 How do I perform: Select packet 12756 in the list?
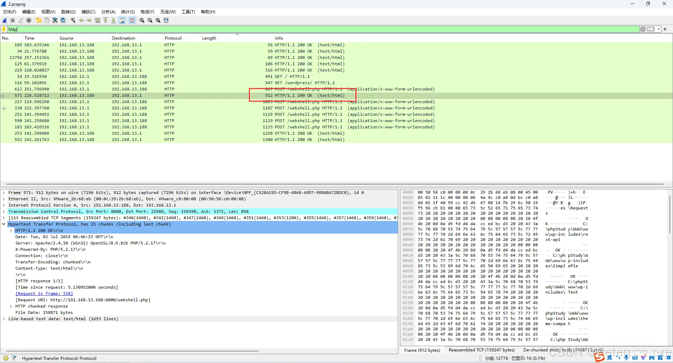336,58
